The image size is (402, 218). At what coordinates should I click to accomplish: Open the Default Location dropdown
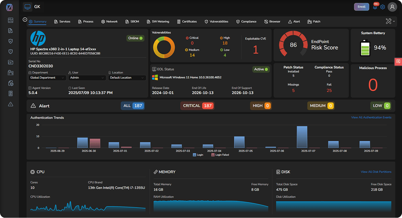tap(127, 78)
